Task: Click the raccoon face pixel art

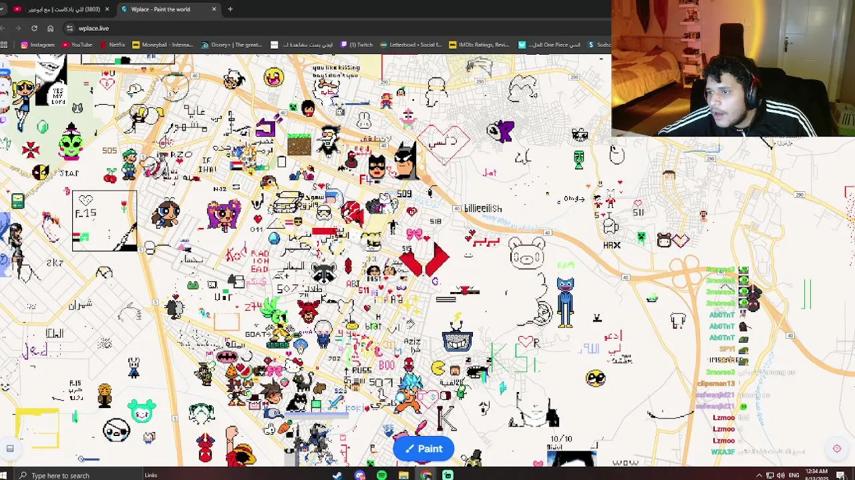Action: coord(323,273)
